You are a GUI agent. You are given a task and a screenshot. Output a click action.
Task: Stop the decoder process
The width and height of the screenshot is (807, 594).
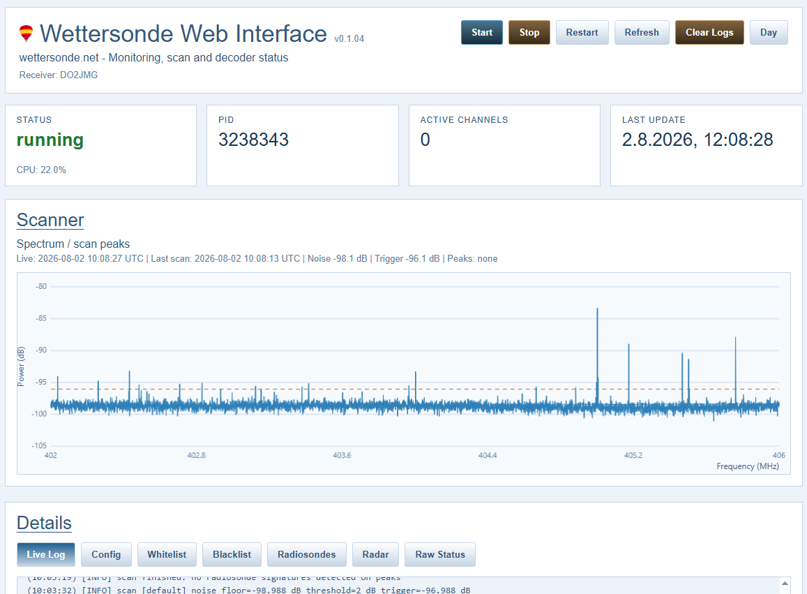click(529, 32)
